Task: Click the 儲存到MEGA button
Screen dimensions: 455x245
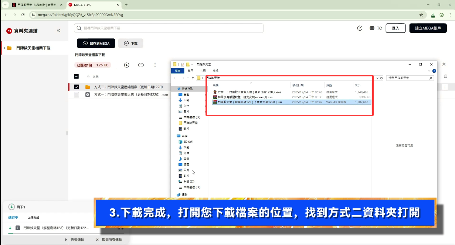Action: (x=96, y=43)
